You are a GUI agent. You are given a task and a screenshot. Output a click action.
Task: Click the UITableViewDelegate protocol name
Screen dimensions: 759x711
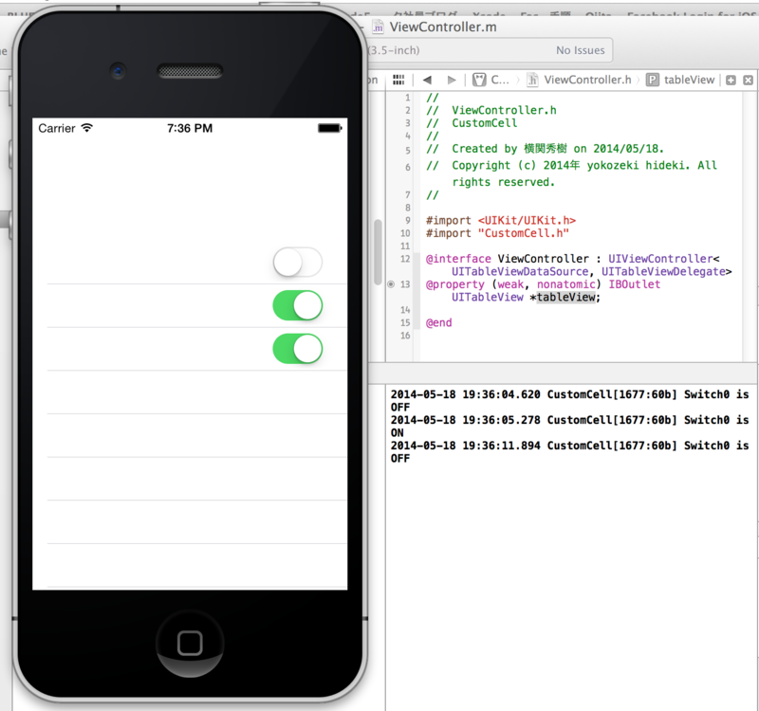pyautogui.click(x=663, y=271)
